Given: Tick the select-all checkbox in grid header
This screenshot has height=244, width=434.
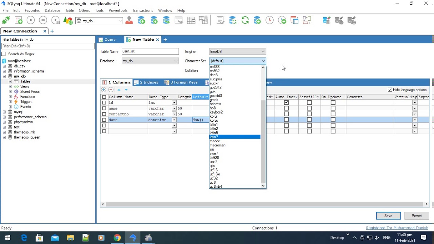Looking at the screenshot, I should 104,97.
